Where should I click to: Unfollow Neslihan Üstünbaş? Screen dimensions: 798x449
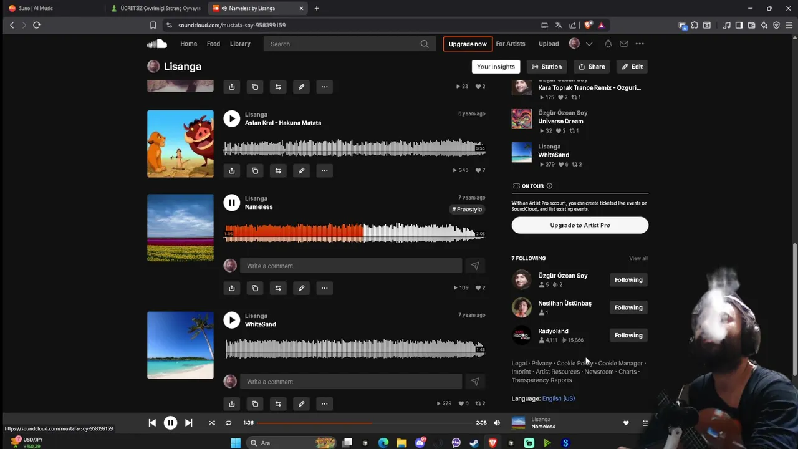click(x=628, y=307)
